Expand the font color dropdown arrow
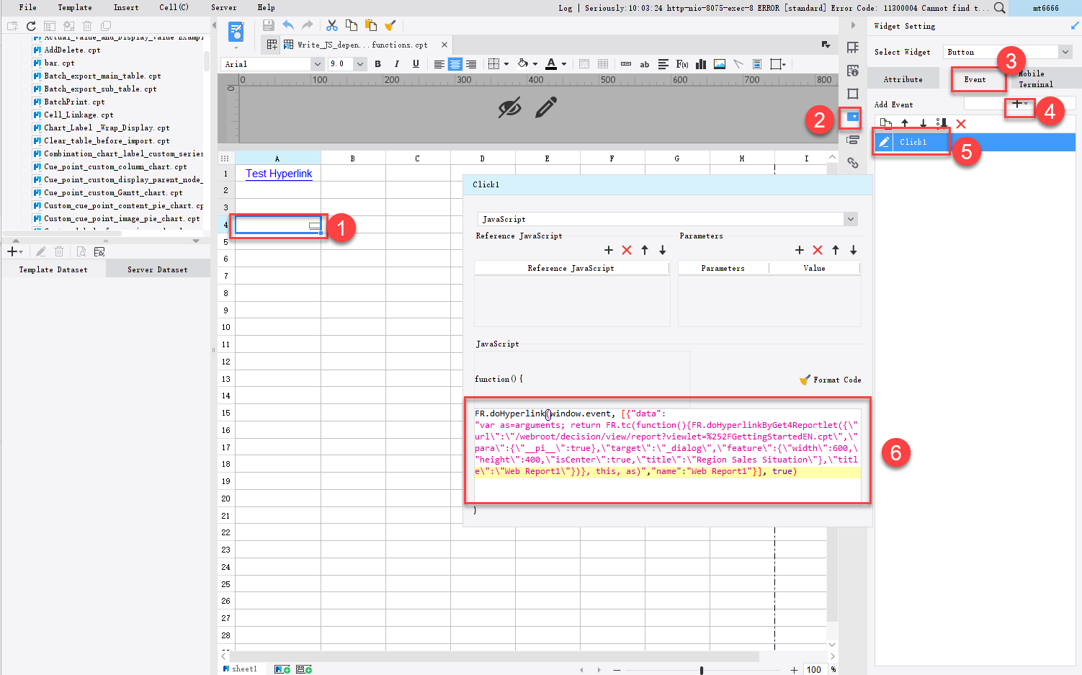The image size is (1082, 675). (564, 64)
